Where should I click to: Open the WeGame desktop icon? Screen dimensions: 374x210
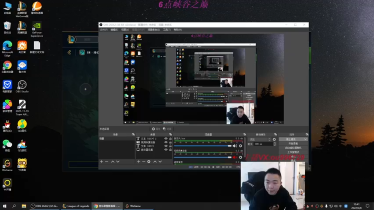coord(7,165)
